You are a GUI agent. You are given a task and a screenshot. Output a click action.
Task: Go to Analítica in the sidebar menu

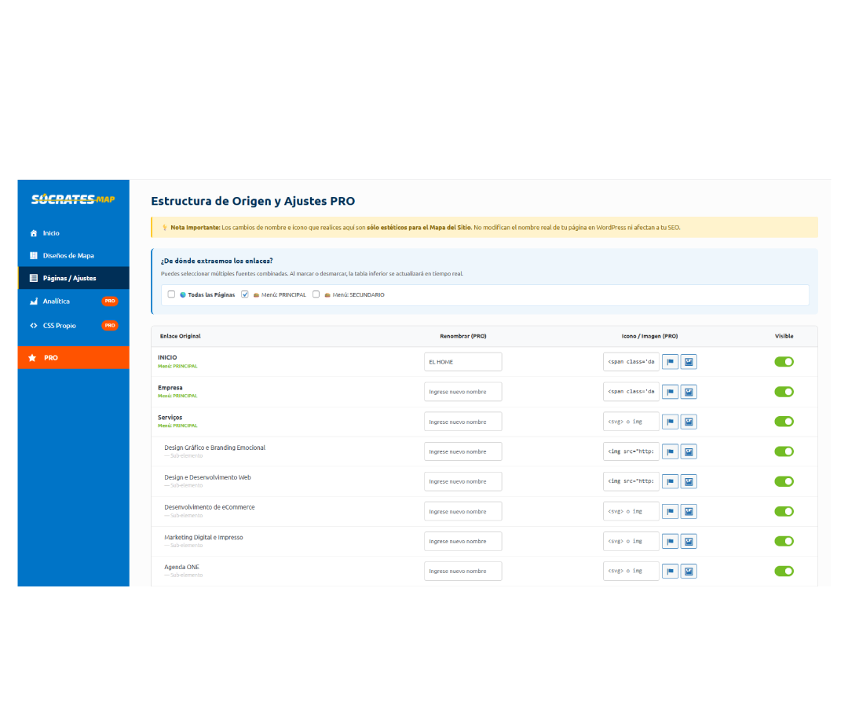(57, 301)
